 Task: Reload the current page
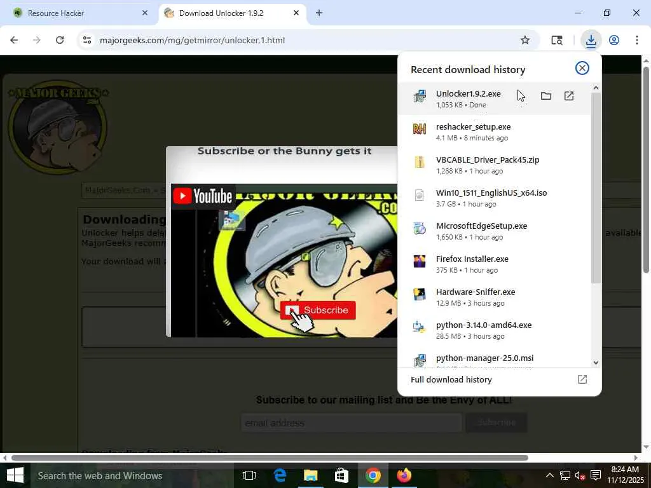pyautogui.click(x=60, y=40)
